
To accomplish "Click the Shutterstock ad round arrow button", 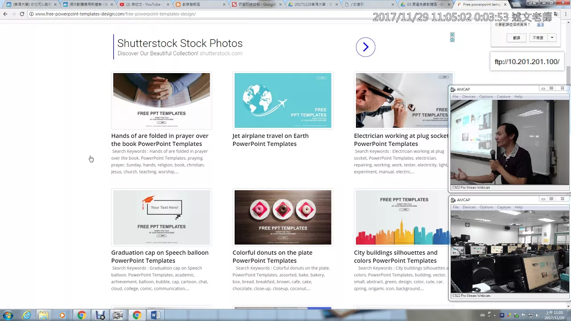I will pos(365,47).
